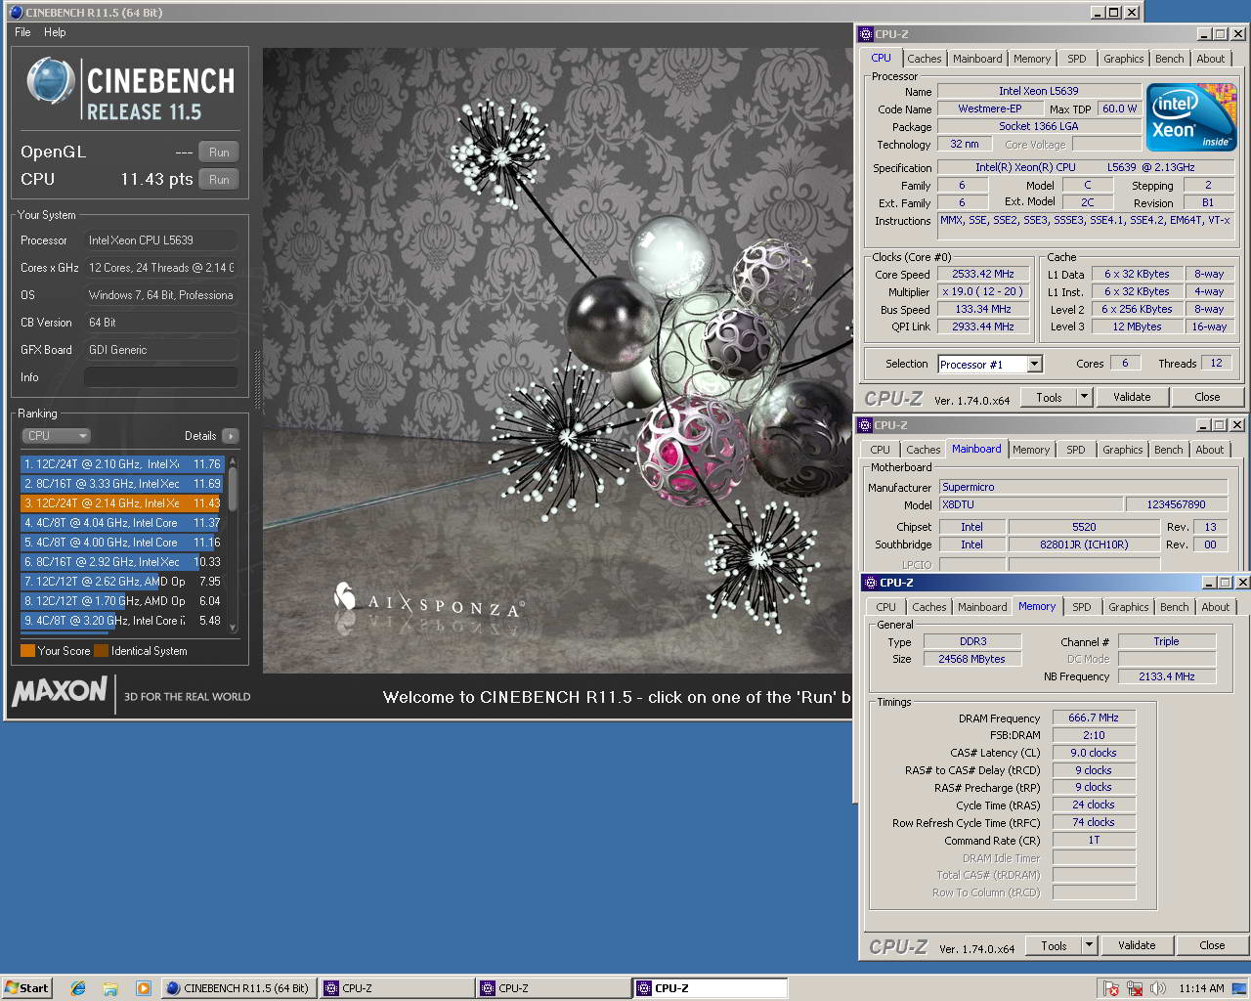
Task: Select ranking row 7 with score 7.95
Action: tap(122, 582)
